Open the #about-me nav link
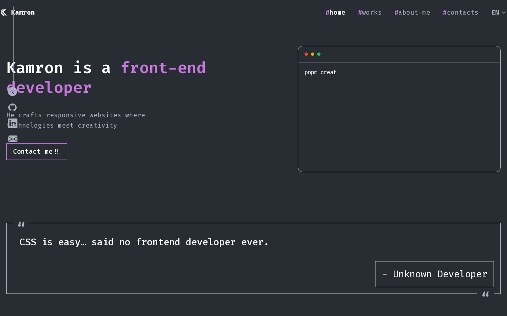 point(412,12)
